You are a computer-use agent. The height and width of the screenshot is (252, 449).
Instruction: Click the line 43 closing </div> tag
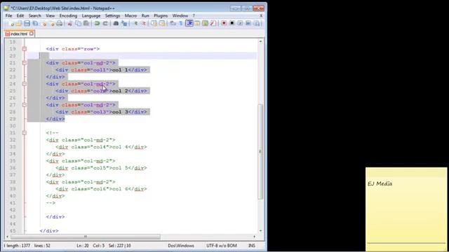pos(55,217)
